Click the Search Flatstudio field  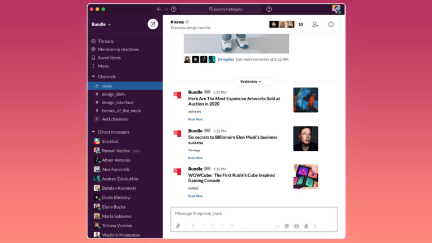[220, 9]
